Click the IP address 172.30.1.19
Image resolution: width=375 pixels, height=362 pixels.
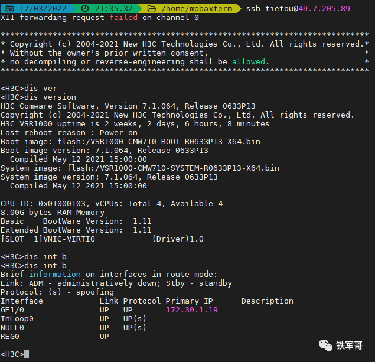click(x=192, y=309)
